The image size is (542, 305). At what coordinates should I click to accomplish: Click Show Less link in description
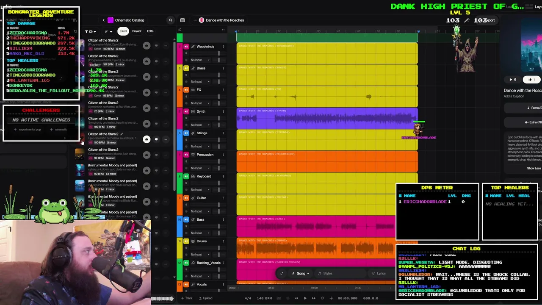[534, 168]
